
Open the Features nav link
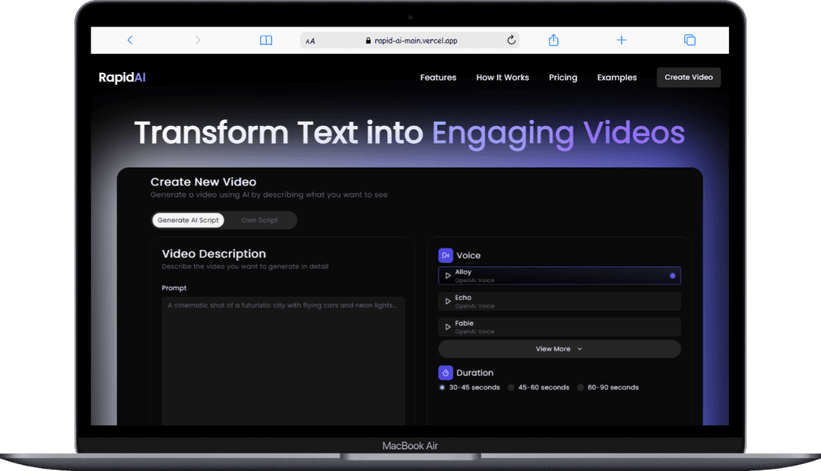[439, 77]
